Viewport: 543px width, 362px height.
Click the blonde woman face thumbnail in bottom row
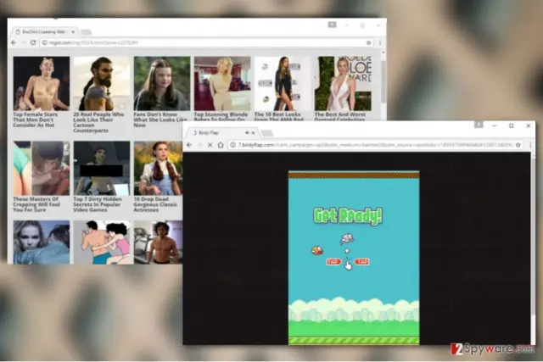[x=42, y=242]
